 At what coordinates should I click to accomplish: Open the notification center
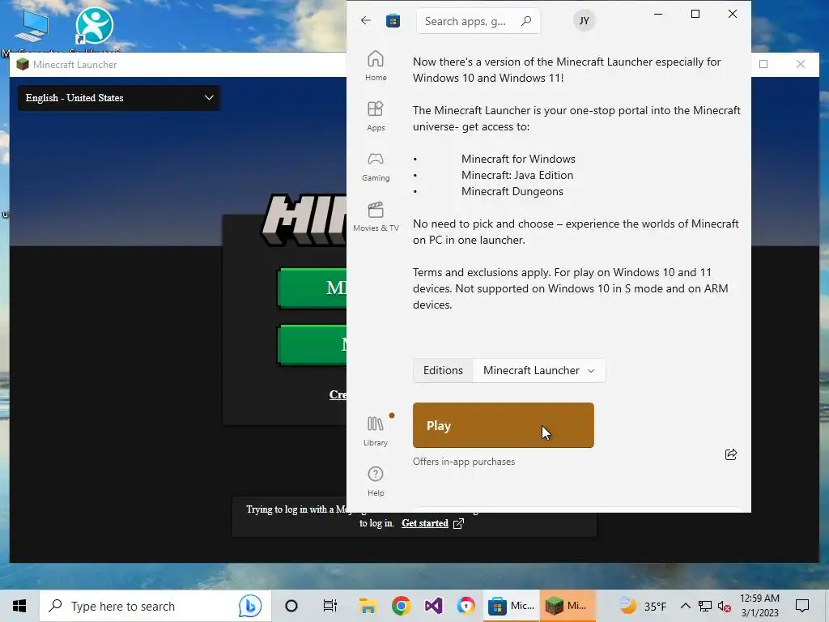802,606
